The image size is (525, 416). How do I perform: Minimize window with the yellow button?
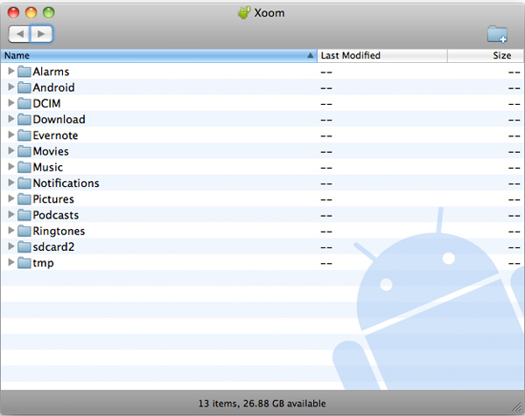click(31, 13)
